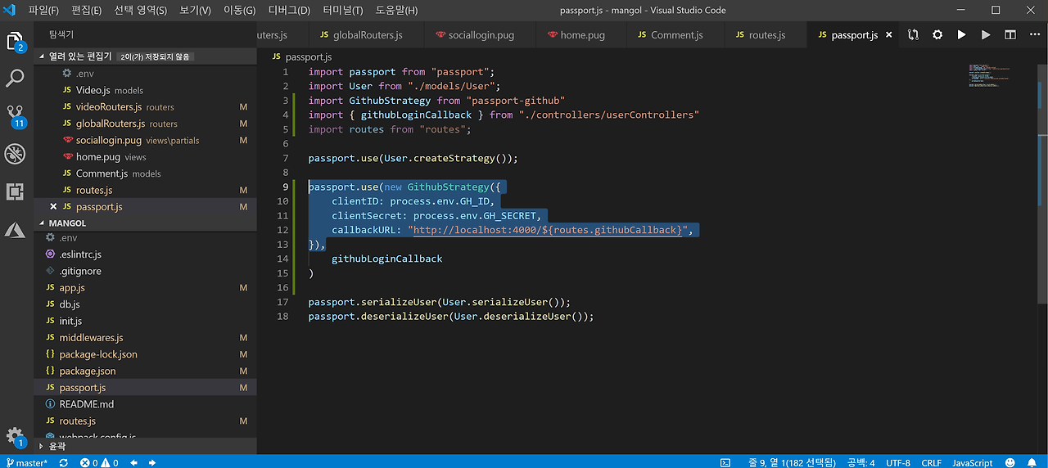Click the errors and warnings count in status bar

point(99,462)
